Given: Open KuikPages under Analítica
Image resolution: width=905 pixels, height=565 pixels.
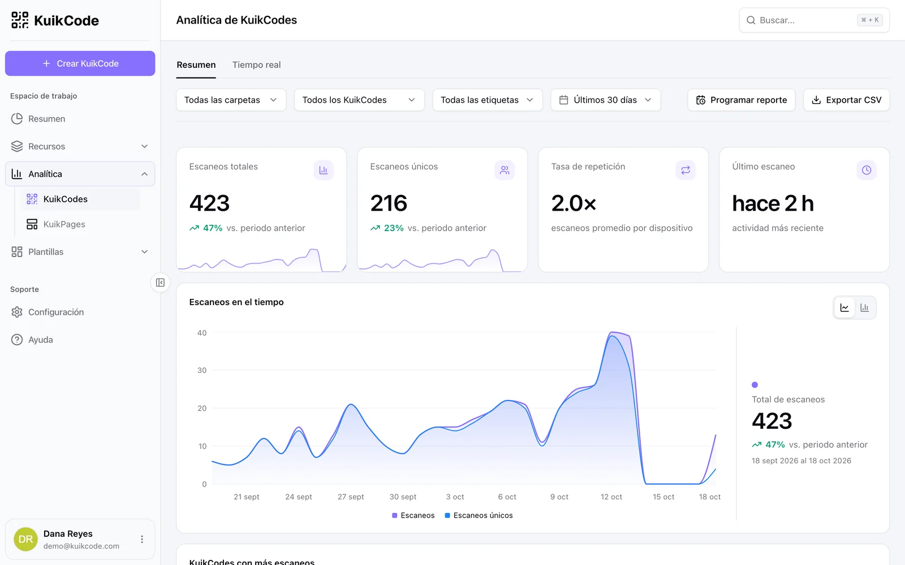Looking at the screenshot, I should click(80, 224).
